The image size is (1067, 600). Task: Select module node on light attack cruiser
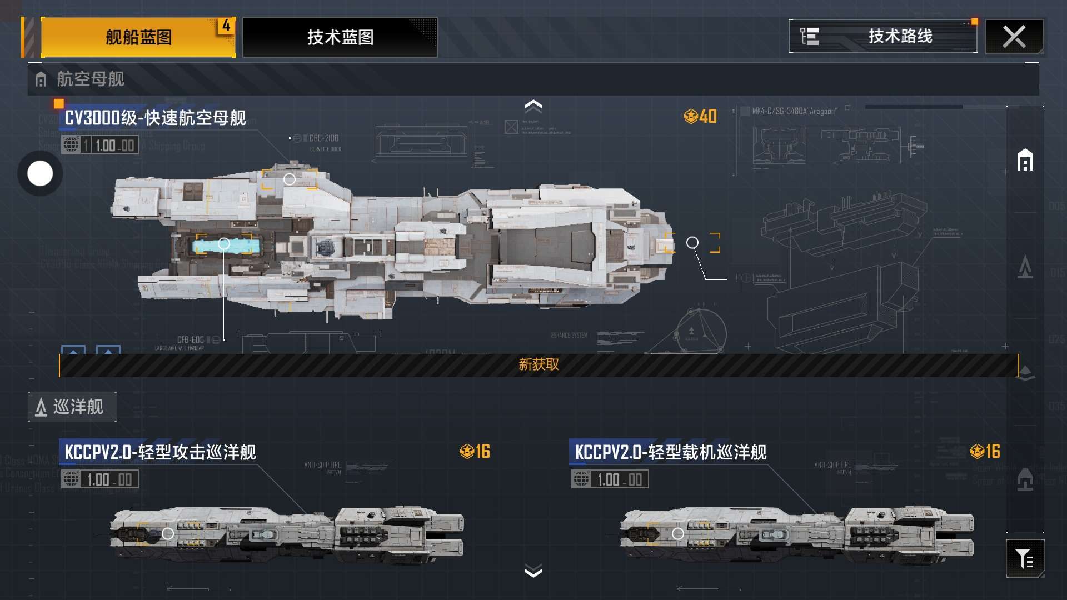pos(168,534)
